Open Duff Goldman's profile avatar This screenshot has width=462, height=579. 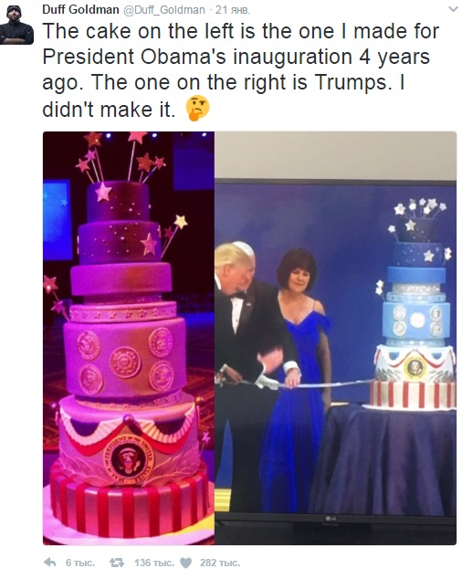(x=16, y=25)
